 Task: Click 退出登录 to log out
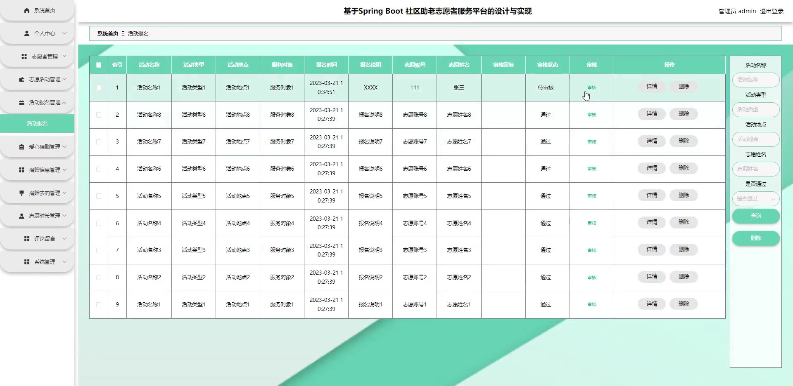(772, 11)
